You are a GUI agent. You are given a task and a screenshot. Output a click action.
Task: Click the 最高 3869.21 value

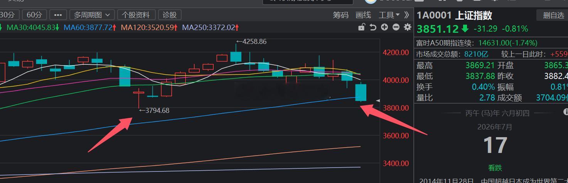tap(480, 65)
